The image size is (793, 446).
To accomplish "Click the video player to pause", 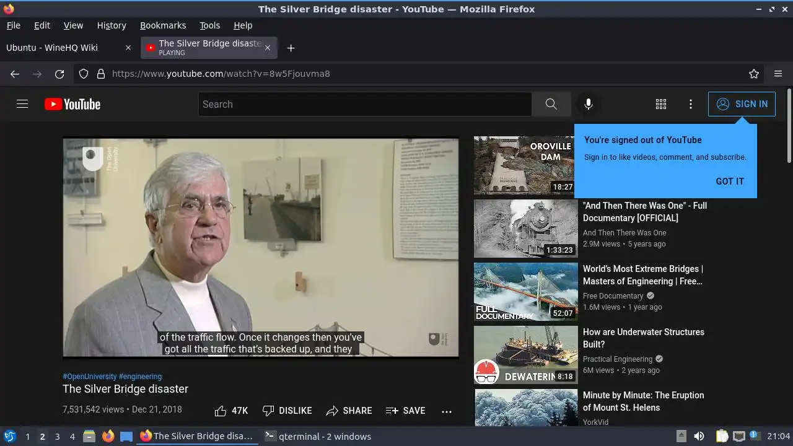I will coord(261,247).
